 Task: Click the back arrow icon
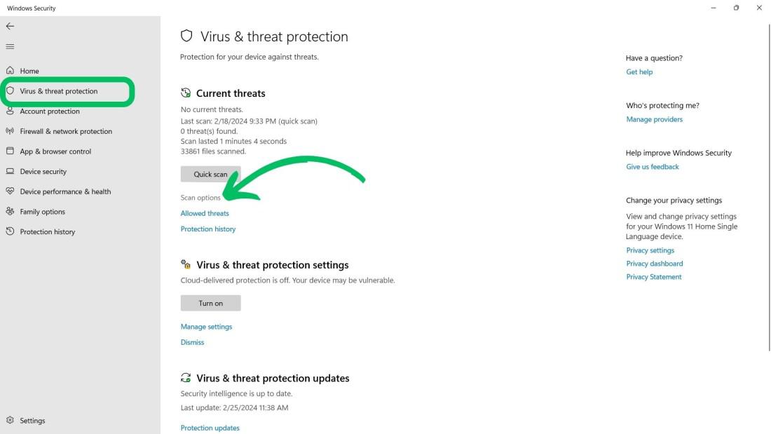(10, 26)
